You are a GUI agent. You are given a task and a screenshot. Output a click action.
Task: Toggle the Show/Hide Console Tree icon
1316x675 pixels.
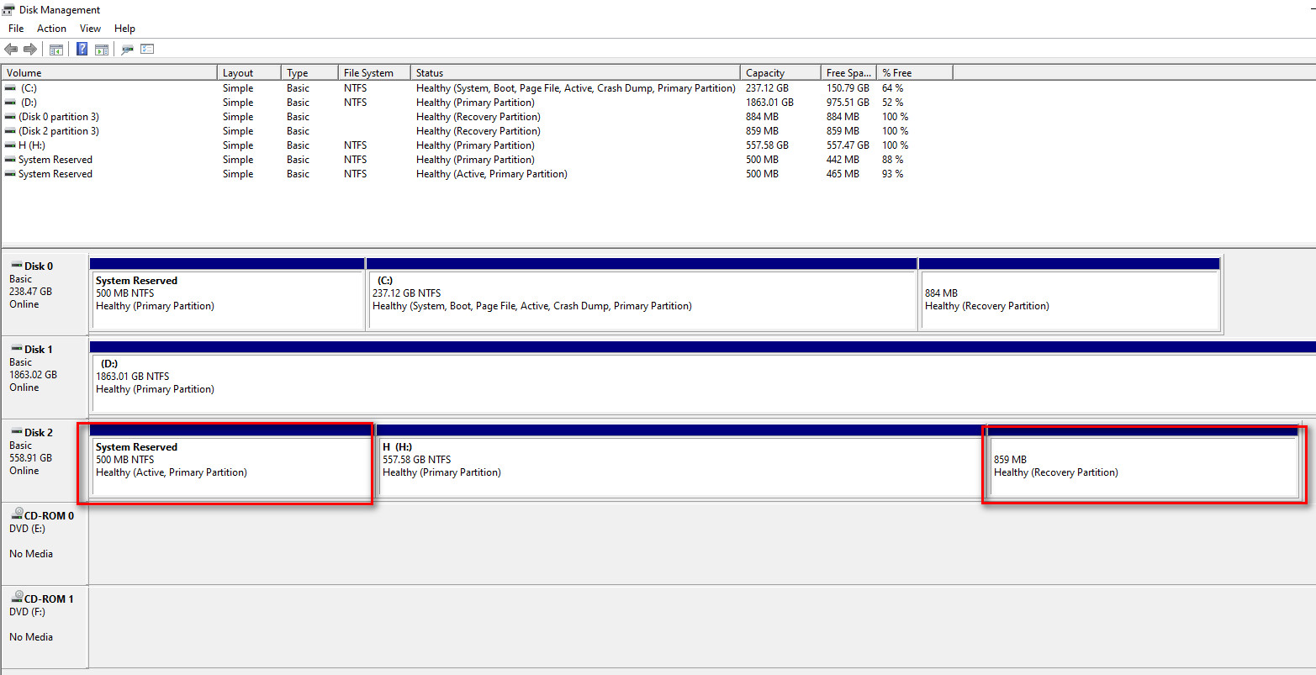[56, 50]
